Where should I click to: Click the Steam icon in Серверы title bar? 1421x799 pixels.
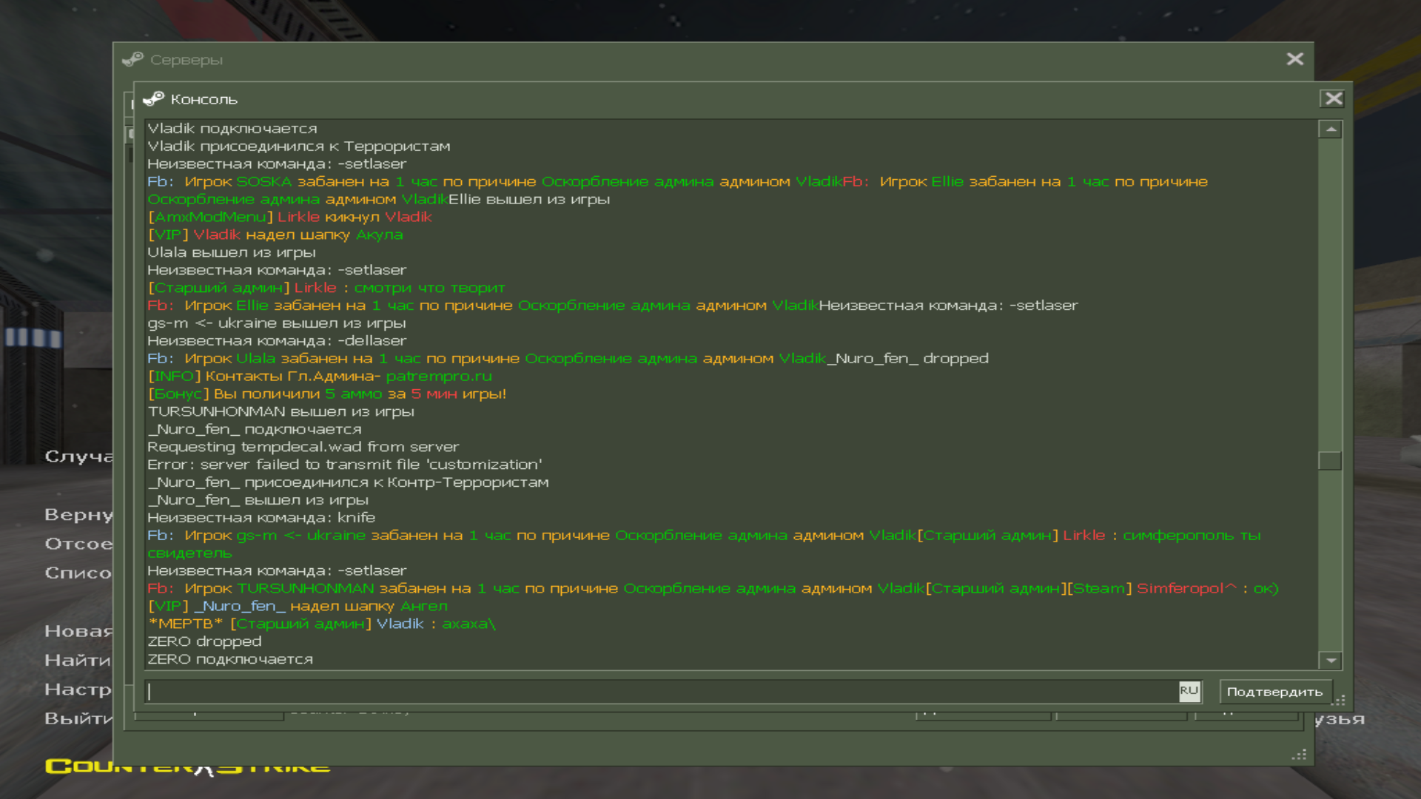[132, 59]
